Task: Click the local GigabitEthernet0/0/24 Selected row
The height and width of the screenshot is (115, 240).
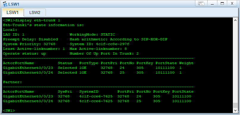Action: pos(92,73)
